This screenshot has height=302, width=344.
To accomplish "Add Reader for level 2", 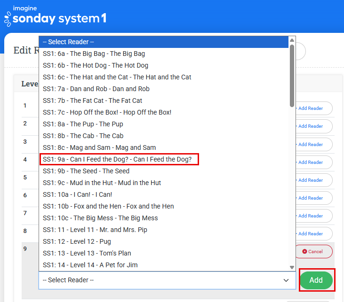I will tap(313, 126).
